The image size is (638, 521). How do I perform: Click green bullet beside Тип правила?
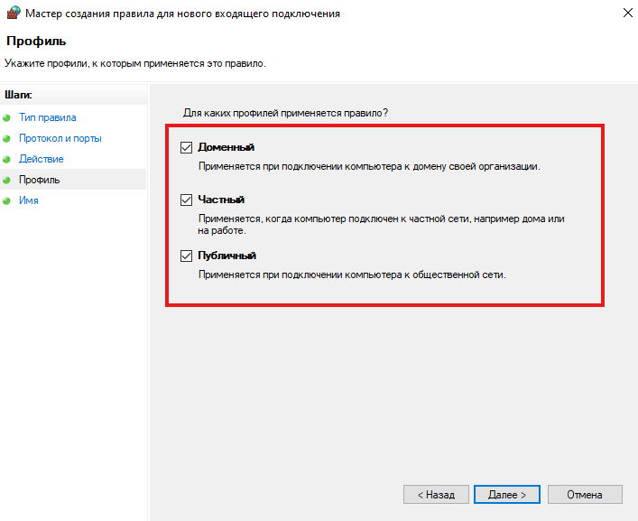[7, 118]
